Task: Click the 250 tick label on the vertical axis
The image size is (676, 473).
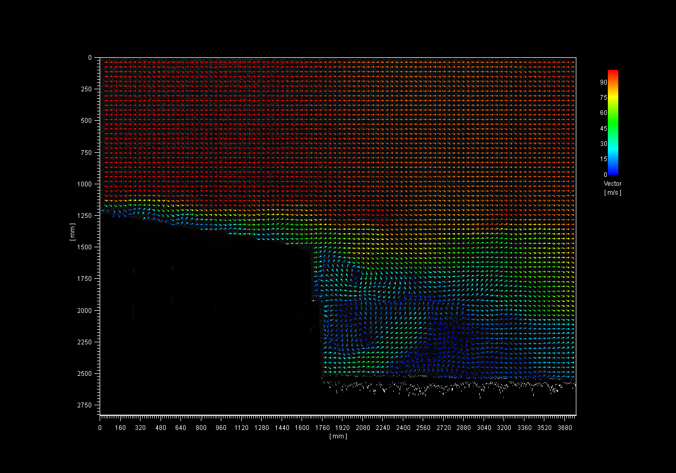Action: pyautogui.click(x=87, y=89)
